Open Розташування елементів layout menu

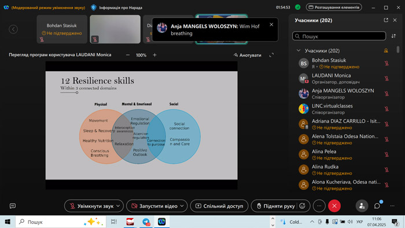coord(334,7)
